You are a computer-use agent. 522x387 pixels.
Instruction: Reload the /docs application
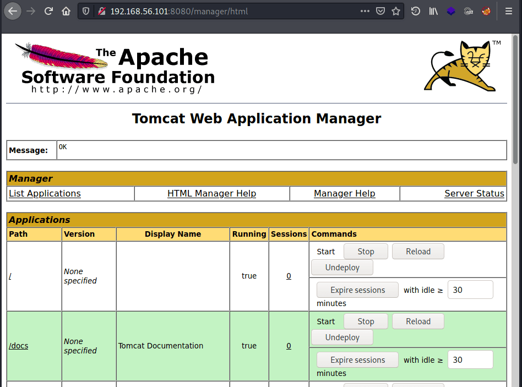[x=418, y=321]
